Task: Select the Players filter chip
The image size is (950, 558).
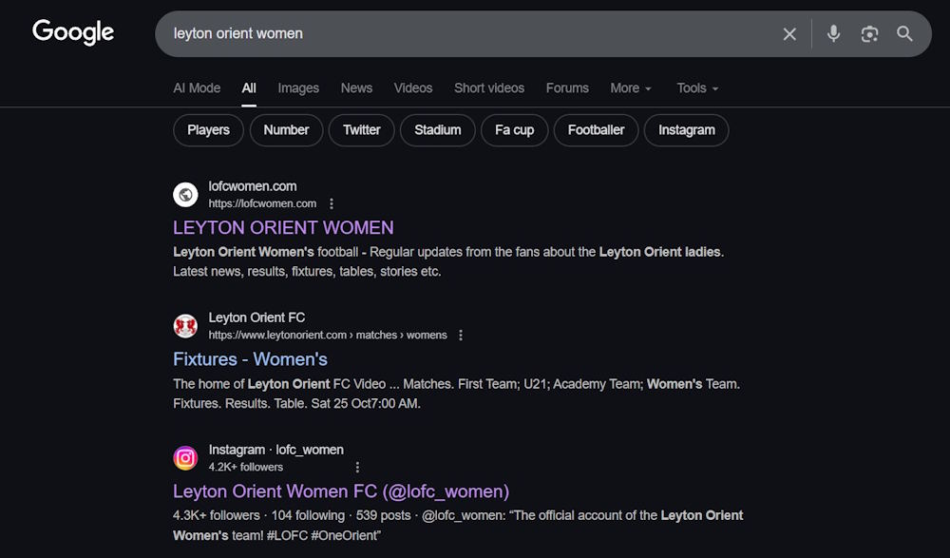Action: click(x=208, y=130)
